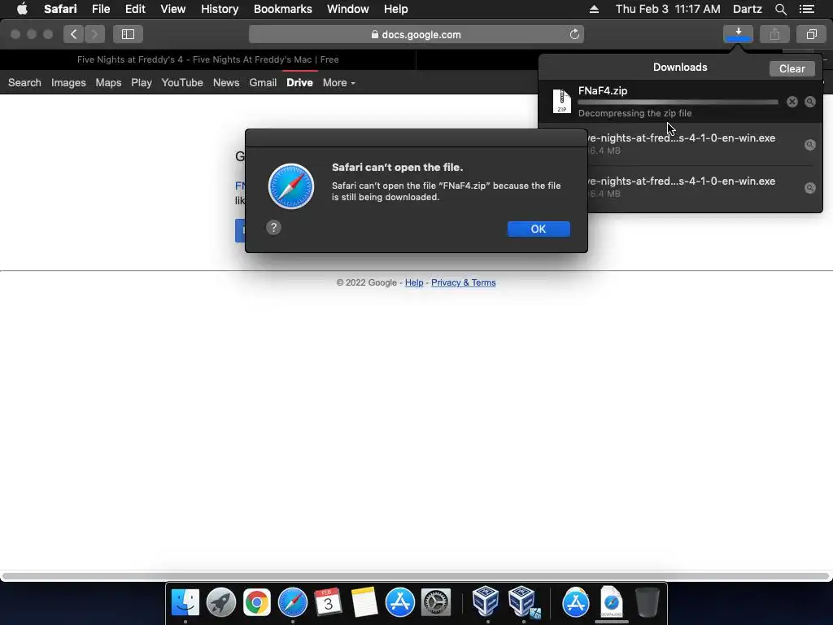This screenshot has height=625, width=833.
Task: Click the Thu Feb 3 clock in the menu bar
Action: click(668, 9)
